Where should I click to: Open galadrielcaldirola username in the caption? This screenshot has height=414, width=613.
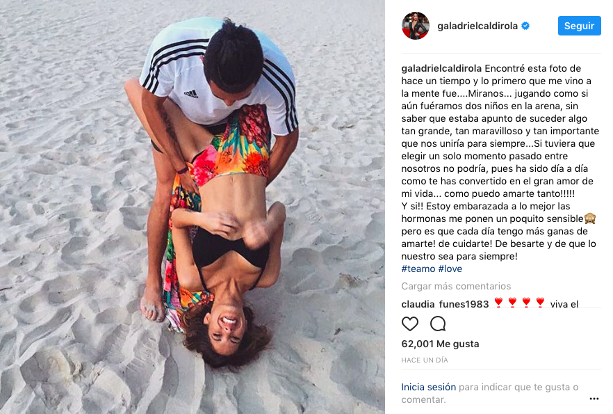(441, 68)
